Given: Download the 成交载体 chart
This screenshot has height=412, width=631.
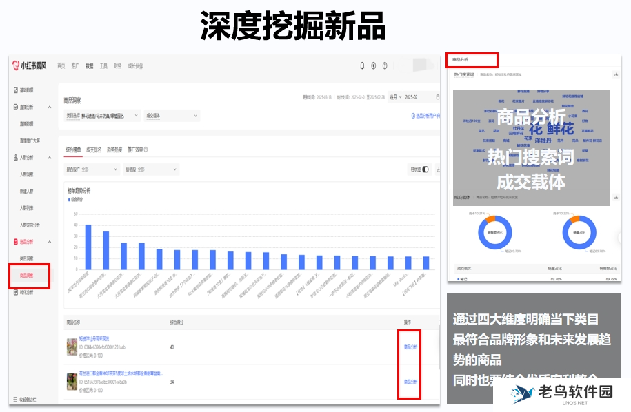Looking at the screenshot, I should pos(616,197).
